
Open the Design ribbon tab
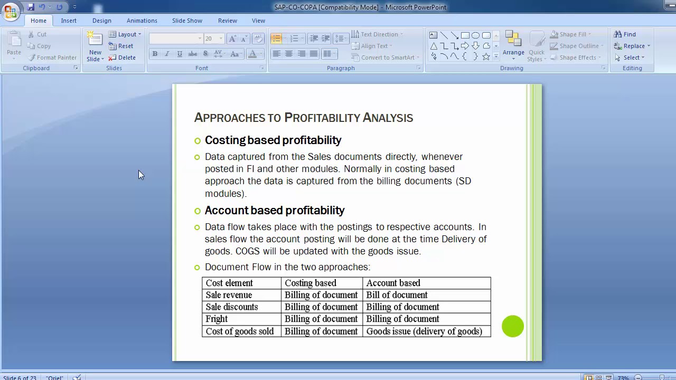click(x=102, y=21)
